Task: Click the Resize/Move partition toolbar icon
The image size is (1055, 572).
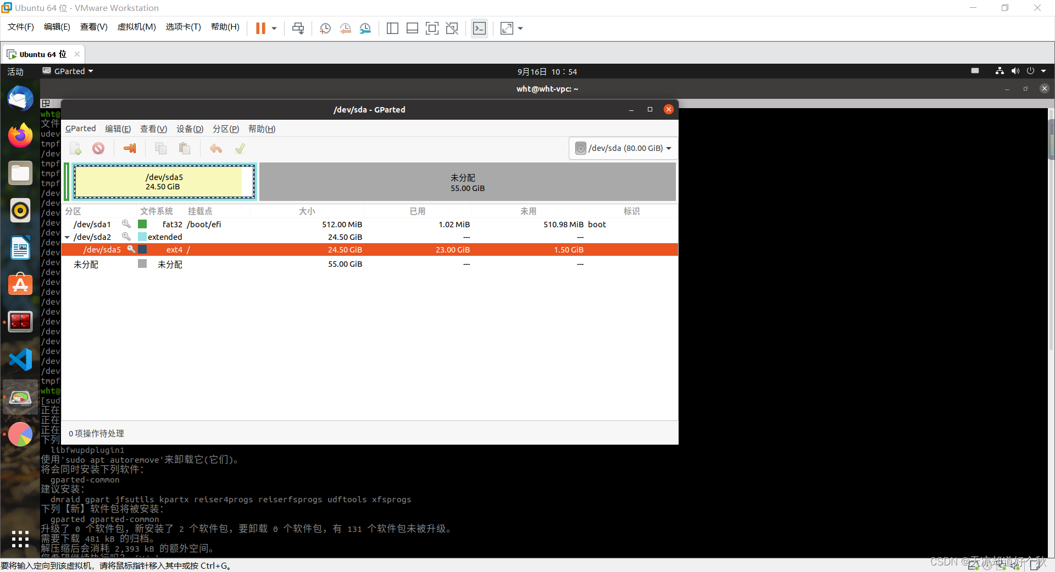Action: click(x=130, y=148)
